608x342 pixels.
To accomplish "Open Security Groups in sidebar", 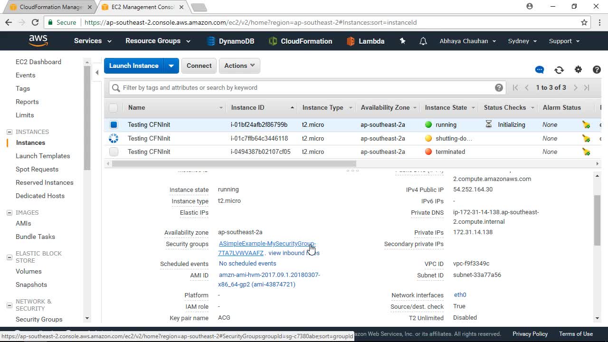I will point(39,319).
